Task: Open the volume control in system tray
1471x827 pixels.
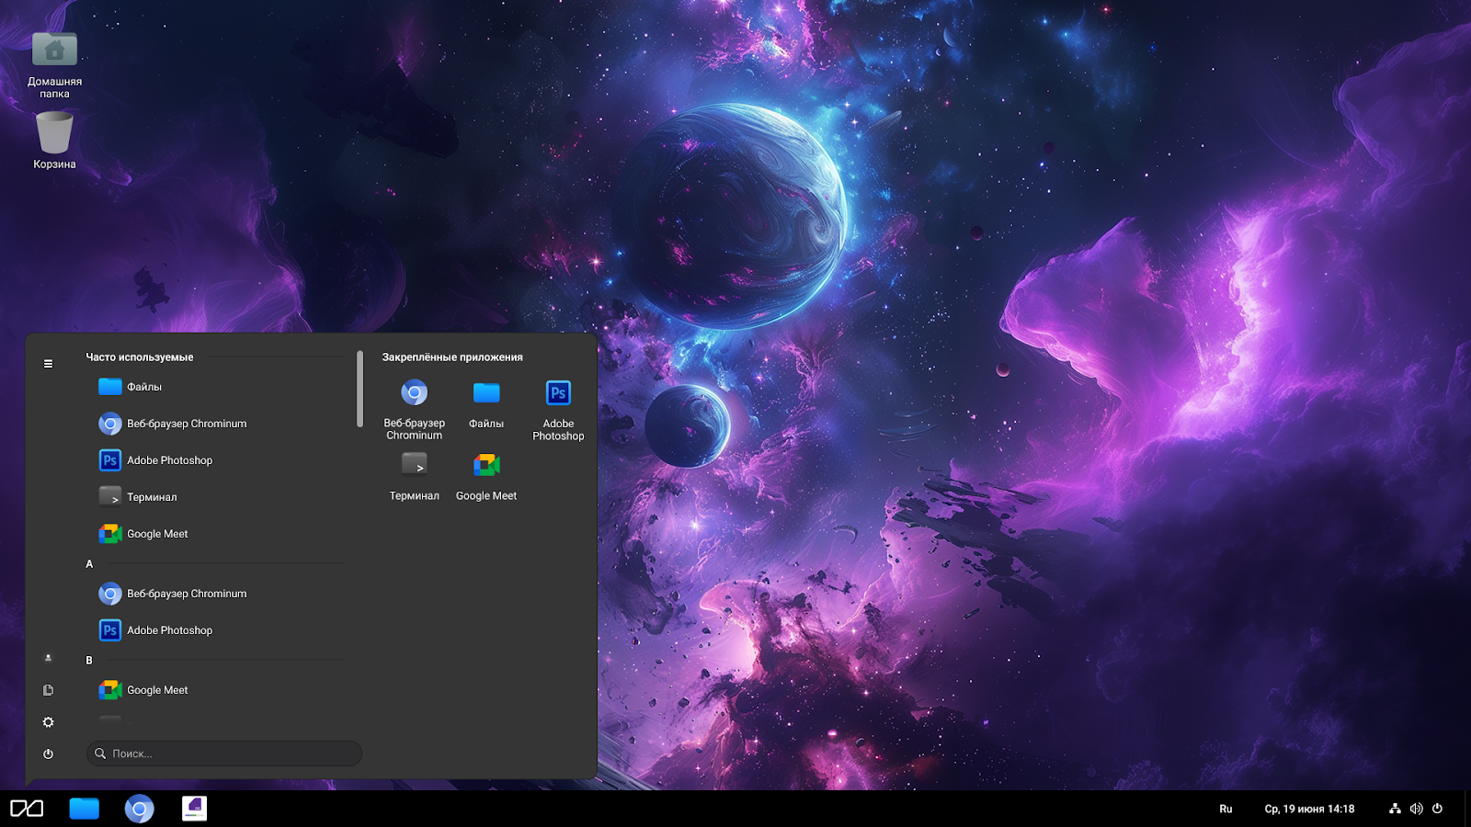Action: (x=1416, y=809)
